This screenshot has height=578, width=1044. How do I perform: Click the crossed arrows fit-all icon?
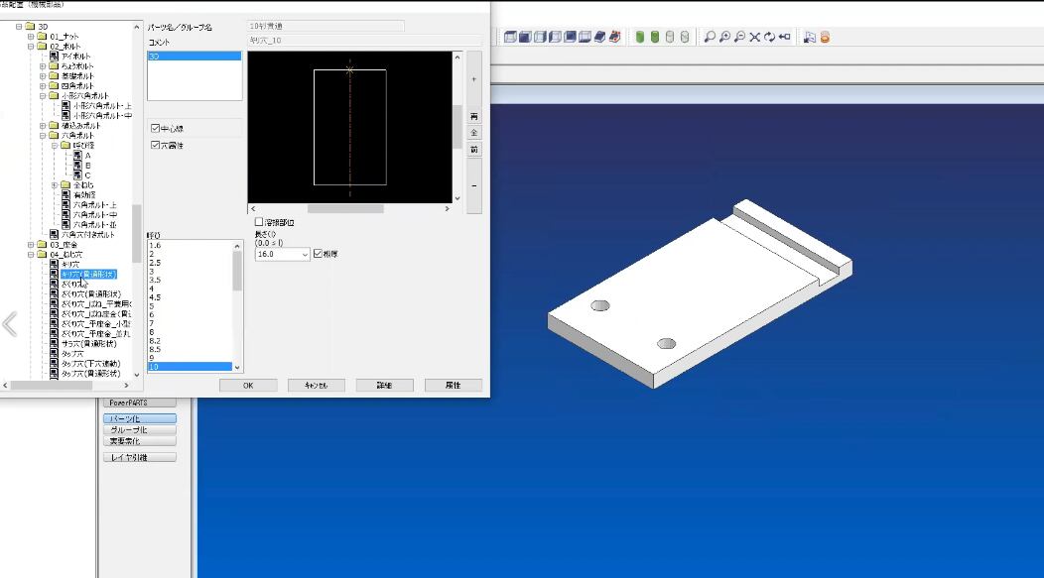point(755,38)
